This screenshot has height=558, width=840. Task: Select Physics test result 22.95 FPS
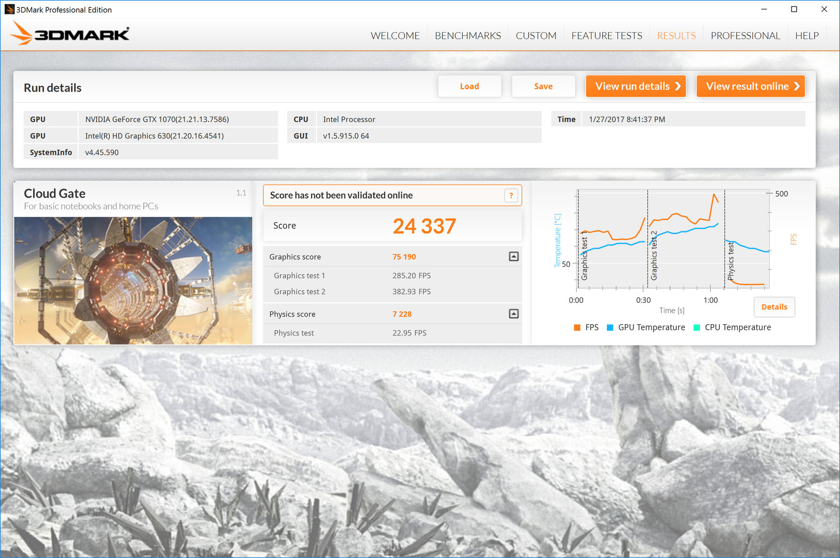409,333
